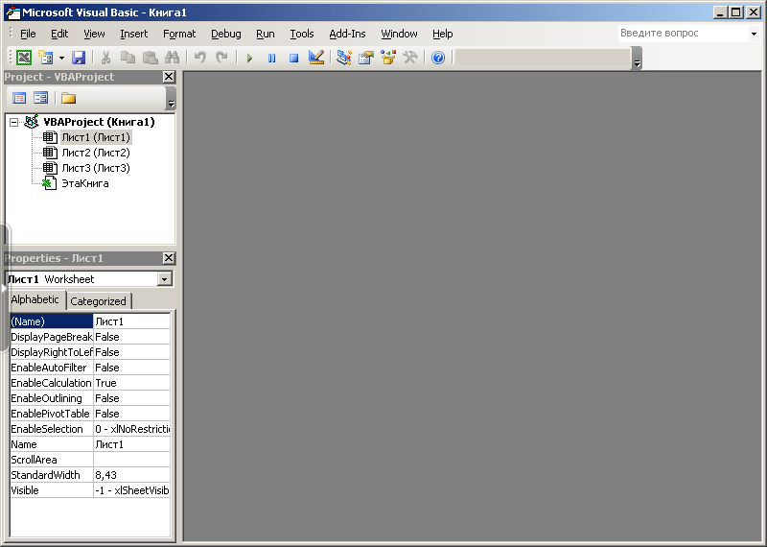Open the Insert menu
The width and height of the screenshot is (767, 547).
133,34
